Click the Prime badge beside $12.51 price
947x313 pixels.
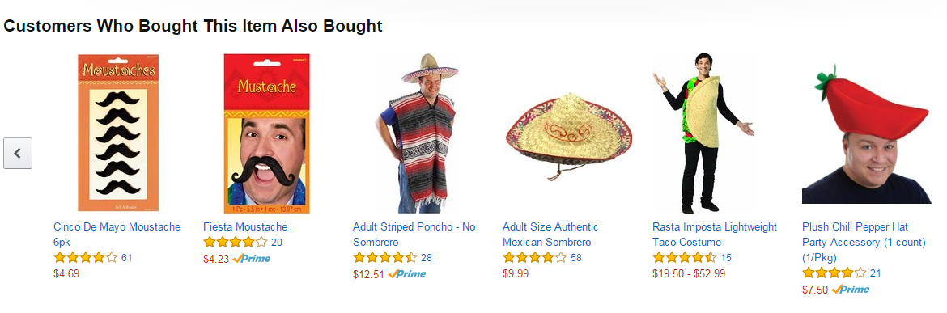pyautogui.click(x=406, y=274)
